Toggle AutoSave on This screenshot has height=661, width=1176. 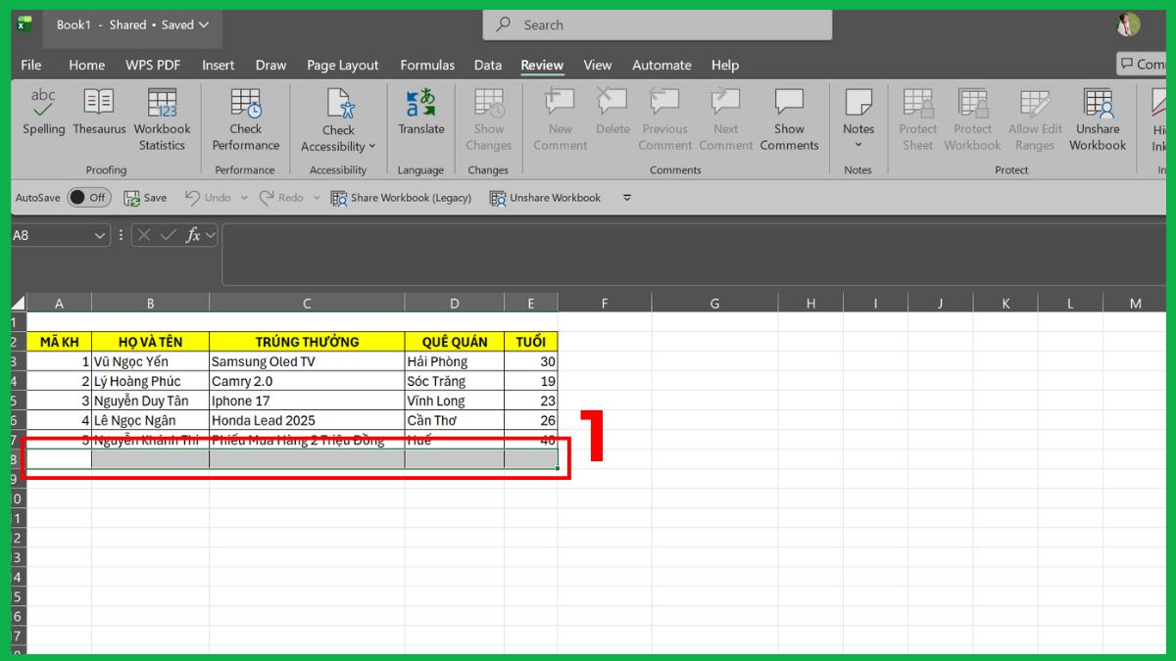[89, 197]
